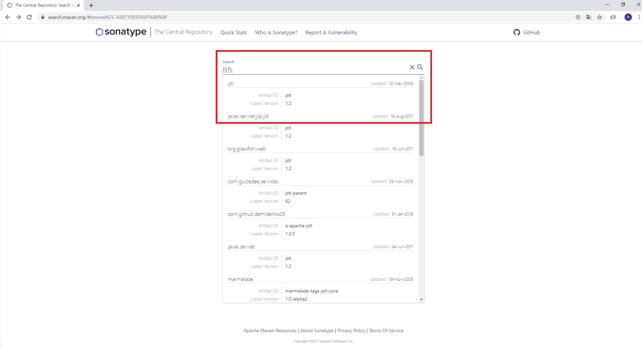Click the results scrollbar up arrow
Screen dimensions: 642x349
tap(421, 78)
